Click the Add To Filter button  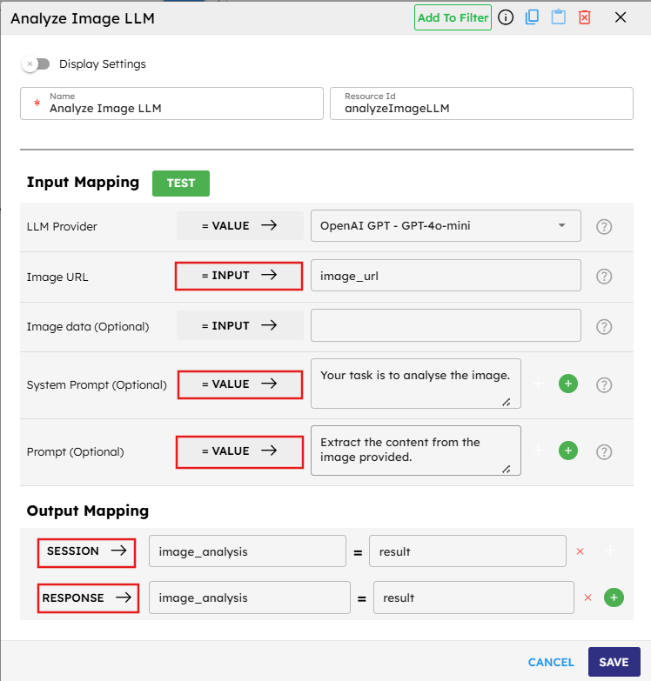pyautogui.click(x=453, y=17)
